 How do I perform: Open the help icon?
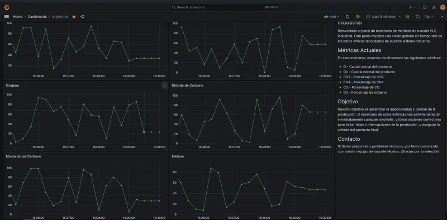[x=425, y=7]
